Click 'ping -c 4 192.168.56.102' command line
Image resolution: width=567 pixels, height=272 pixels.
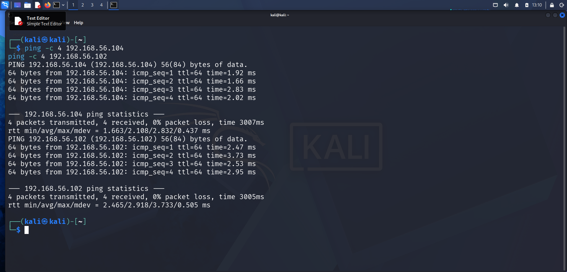tap(58, 56)
